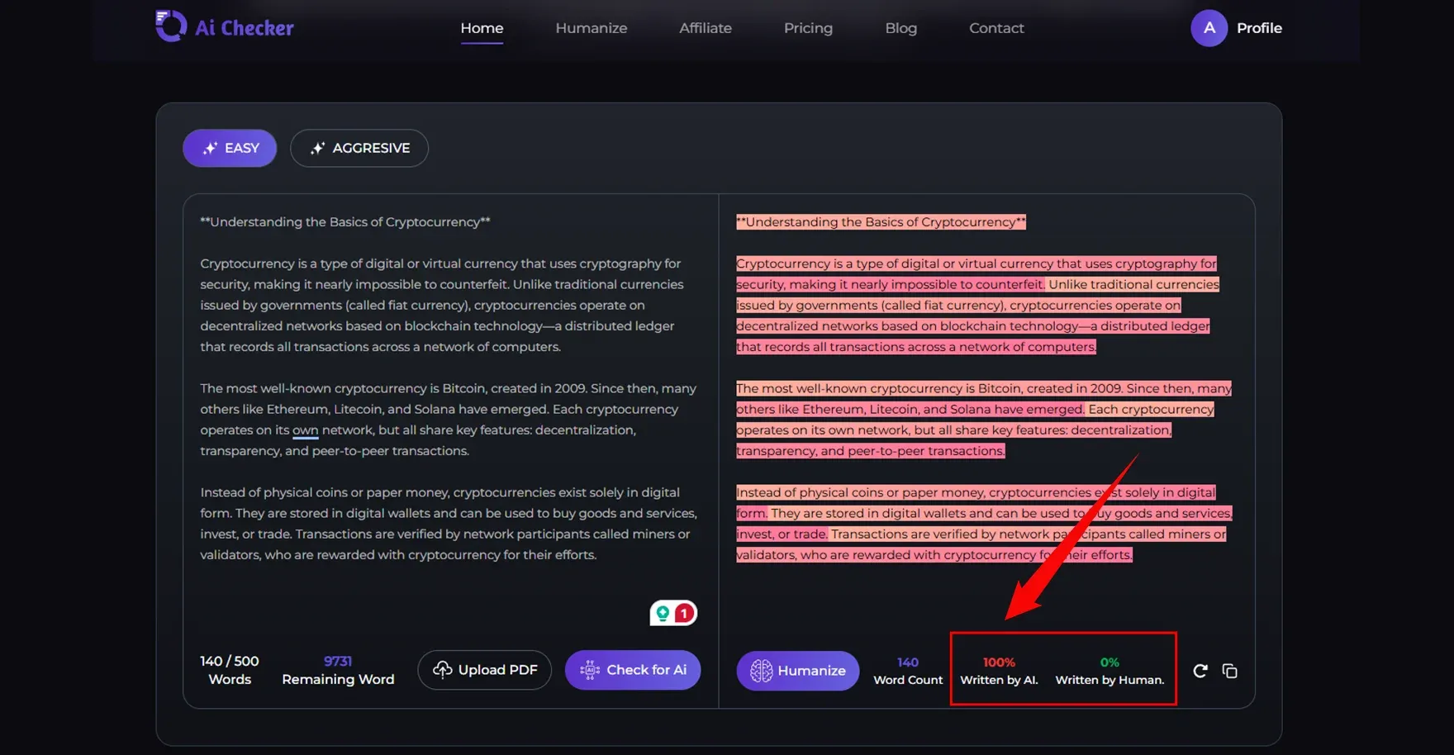1454x755 pixels.
Task: Open the Affiliate menu link
Action: point(706,28)
